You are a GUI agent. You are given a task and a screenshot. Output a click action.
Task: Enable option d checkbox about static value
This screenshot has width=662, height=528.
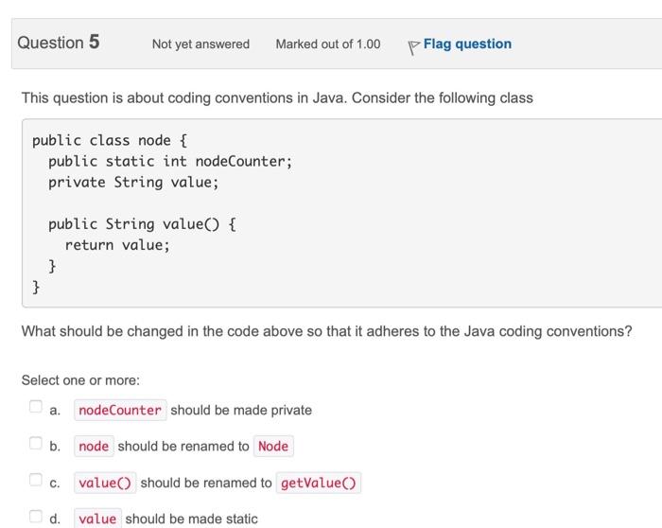pyautogui.click(x=35, y=518)
